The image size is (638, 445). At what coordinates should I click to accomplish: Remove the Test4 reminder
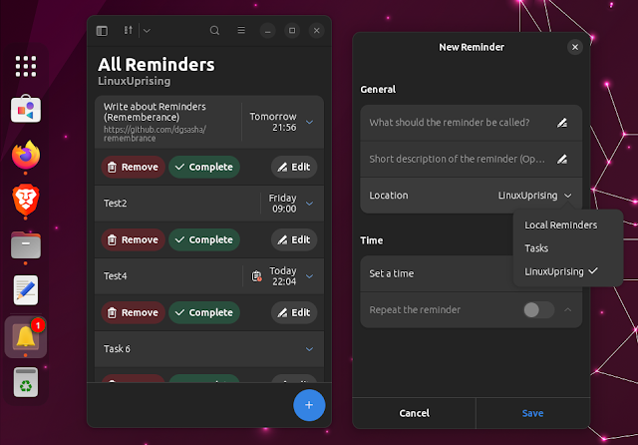[x=133, y=312]
